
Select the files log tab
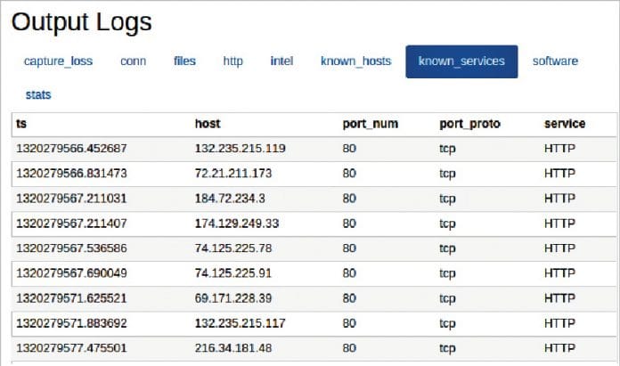click(x=184, y=61)
